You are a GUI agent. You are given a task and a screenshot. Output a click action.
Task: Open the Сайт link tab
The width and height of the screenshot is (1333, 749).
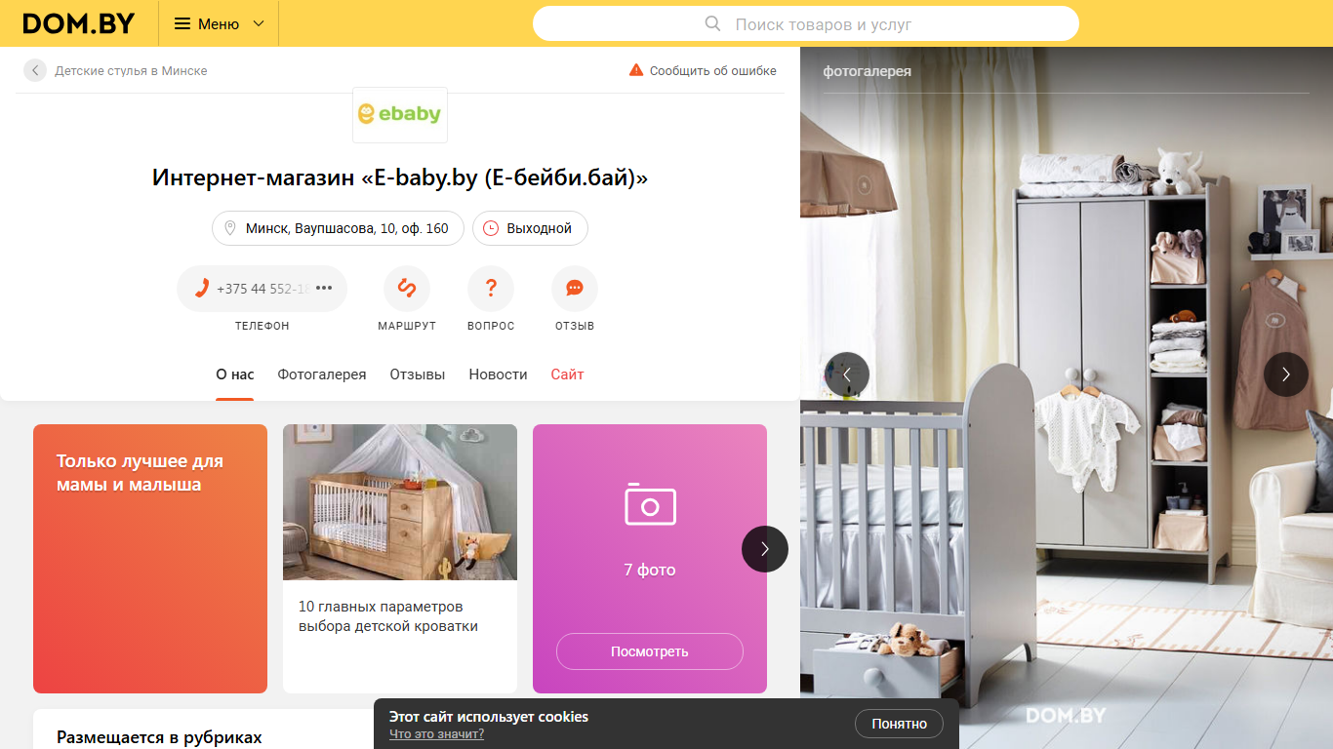point(567,374)
